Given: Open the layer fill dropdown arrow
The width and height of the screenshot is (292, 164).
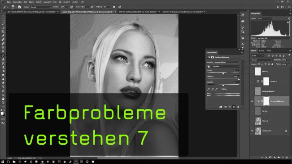Looking at the screenshot, I should tap(288, 64).
